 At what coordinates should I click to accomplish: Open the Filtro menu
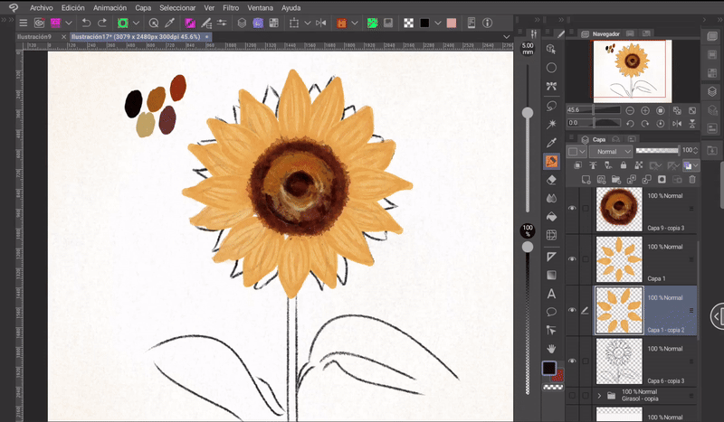(x=230, y=7)
